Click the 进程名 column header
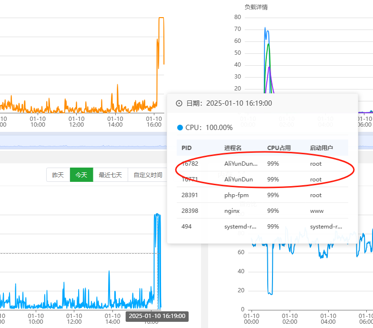The height and width of the screenshot is (328, 373). 233,148
